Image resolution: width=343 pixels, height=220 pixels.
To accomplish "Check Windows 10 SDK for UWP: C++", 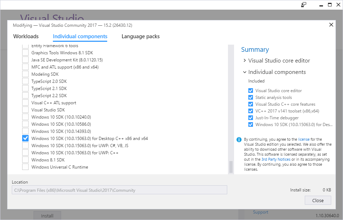I will click(x=25, y=152).
